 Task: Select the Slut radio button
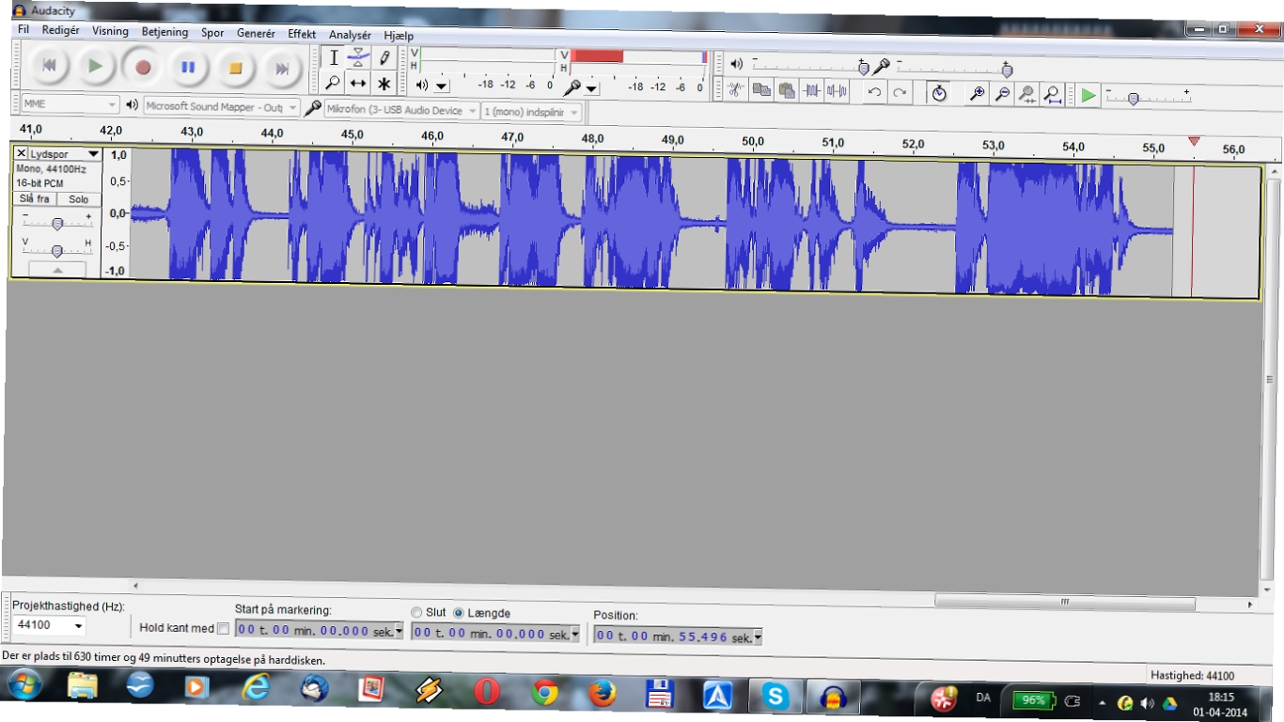coord(416,613)
